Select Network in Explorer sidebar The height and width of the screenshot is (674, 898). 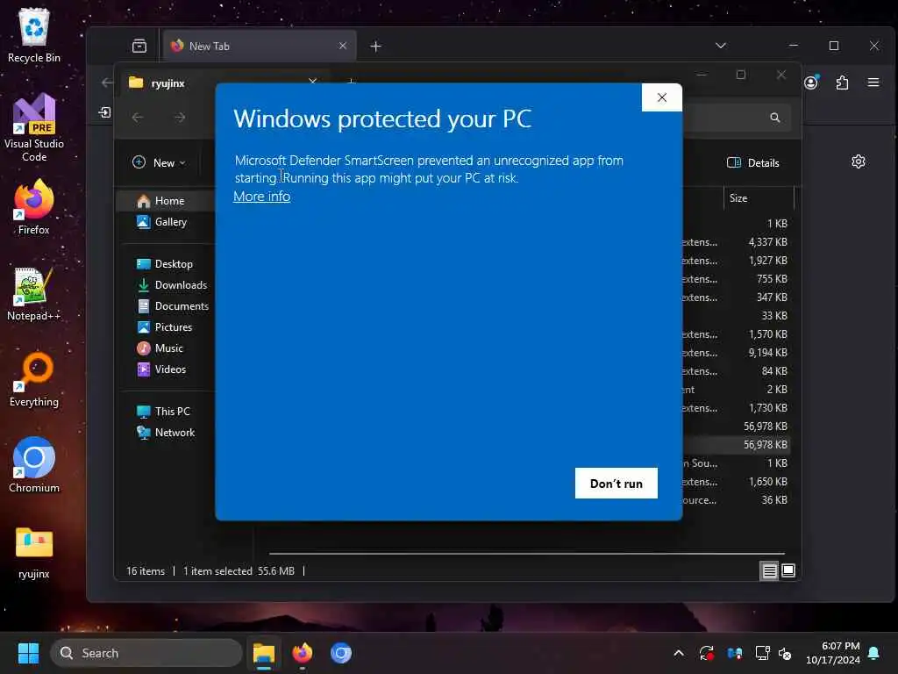click(x=166, y=432)
